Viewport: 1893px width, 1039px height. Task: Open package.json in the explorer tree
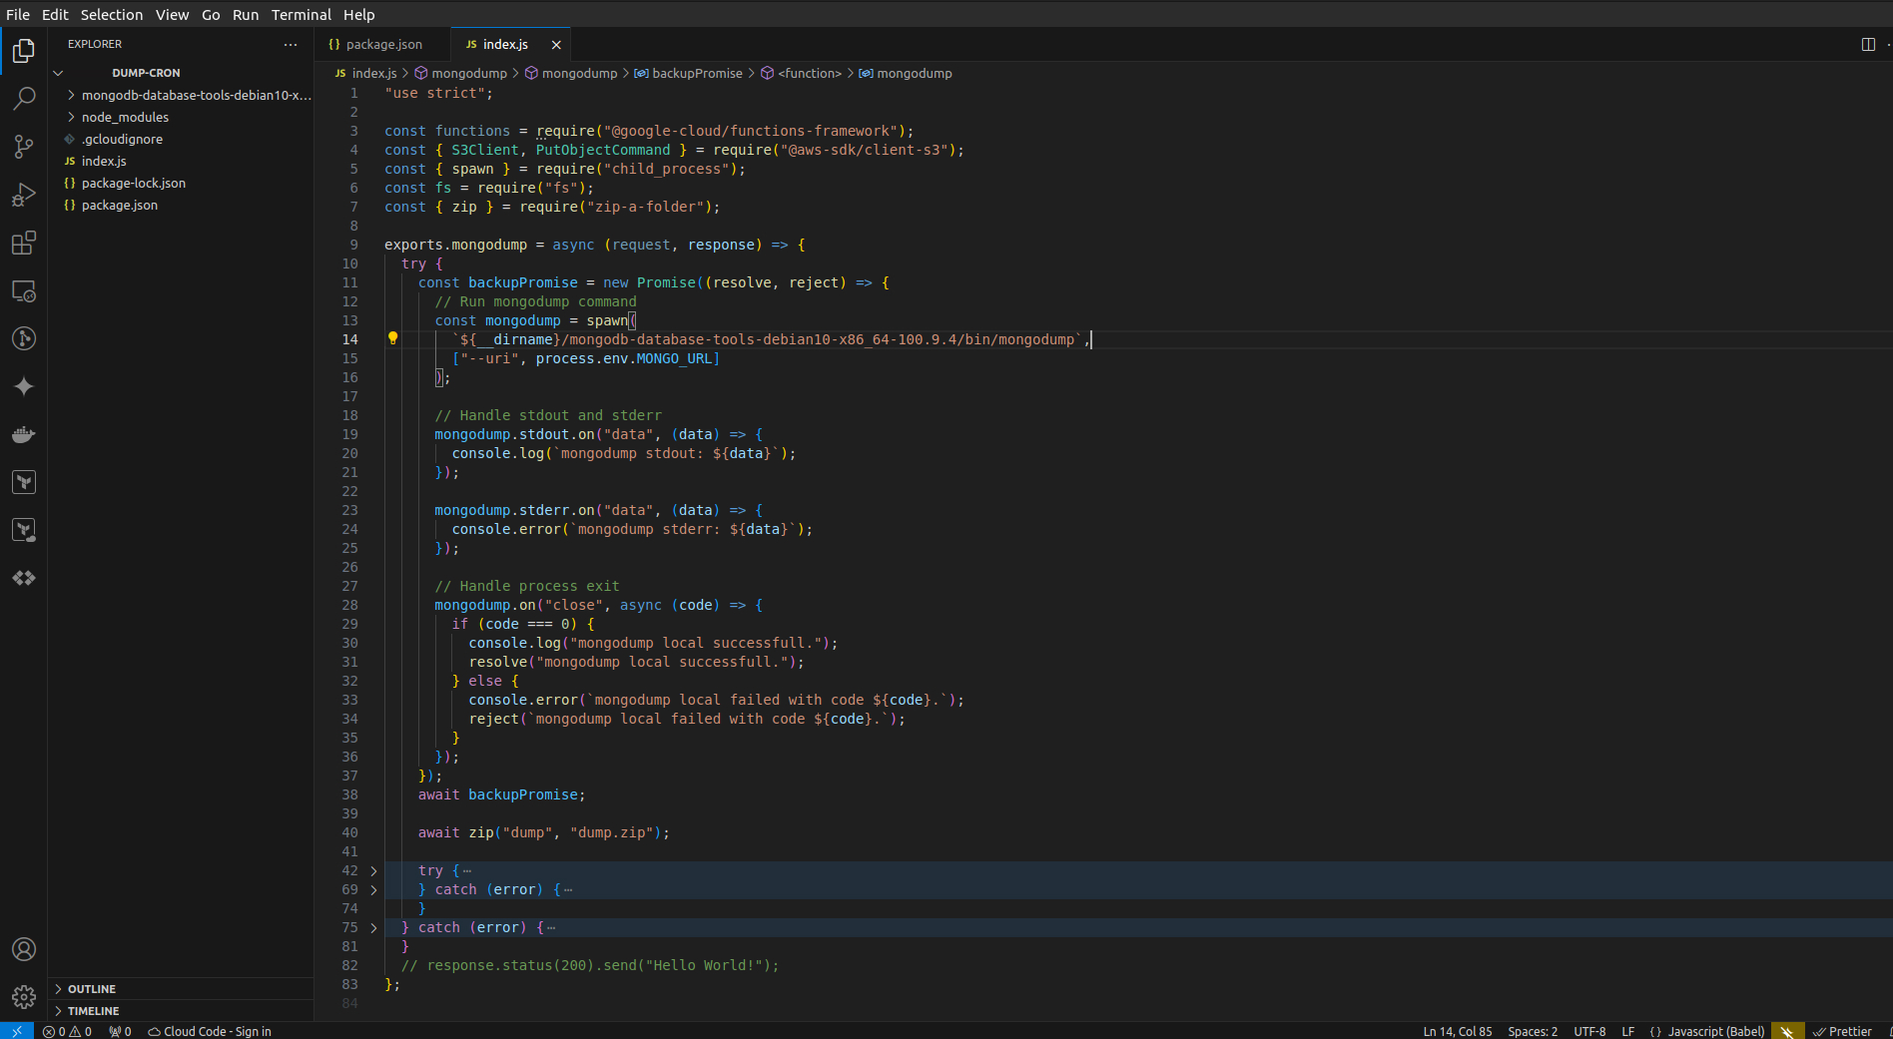[x=182, y=205]
